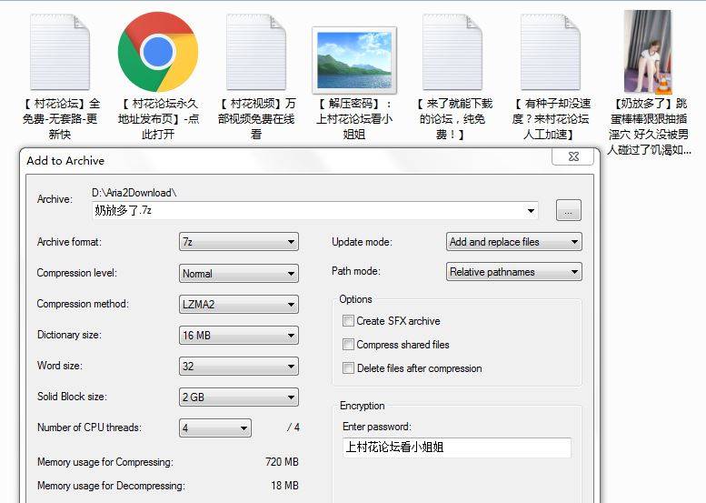The width and height of the screenshot is (706, 503).
Task: Close the Add to Archive dialog
Action: pyautogui.click(x=573, y=156)
